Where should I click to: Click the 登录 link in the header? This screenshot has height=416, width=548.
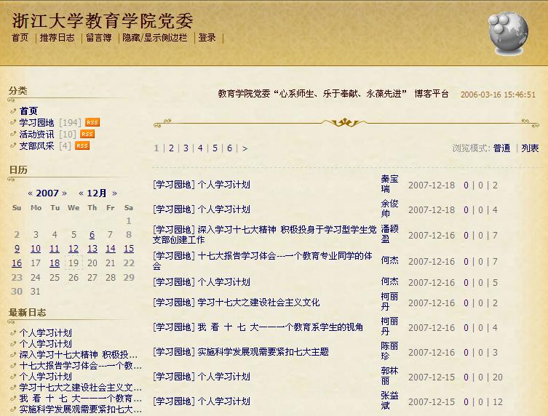pyautogui.click(x=207, y=38)
